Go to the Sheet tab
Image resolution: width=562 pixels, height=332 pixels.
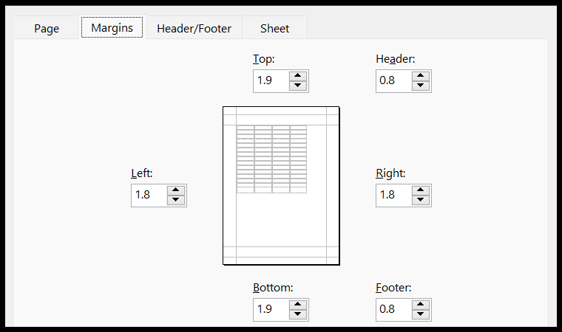[x=274, y=28]
